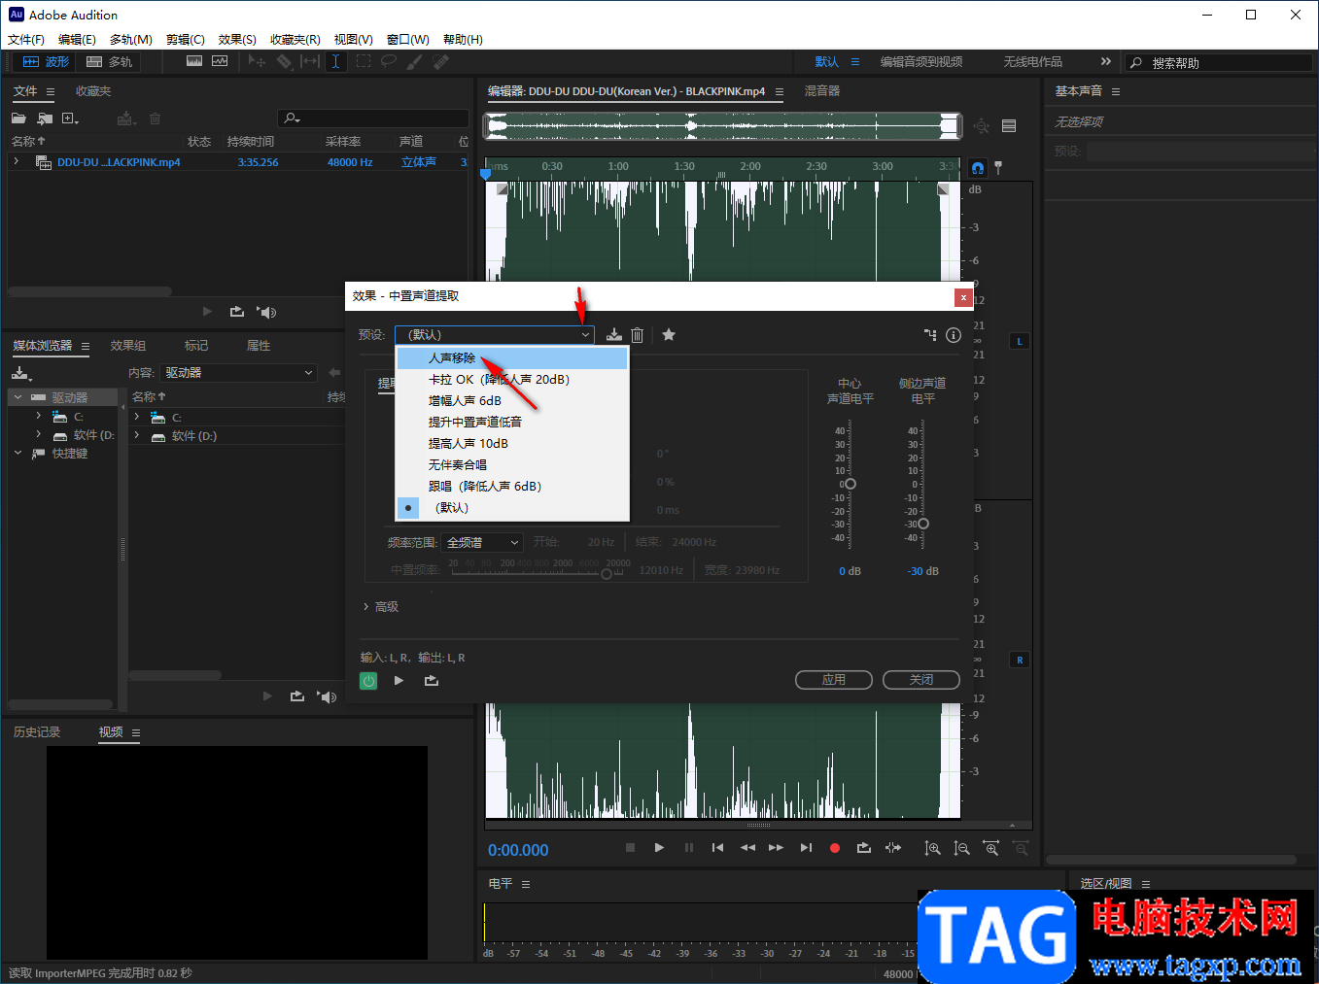Click the search field in Files panel
Image resolution: width=1319 pixels, height=984 pixels.
click(x=372, y=119)
